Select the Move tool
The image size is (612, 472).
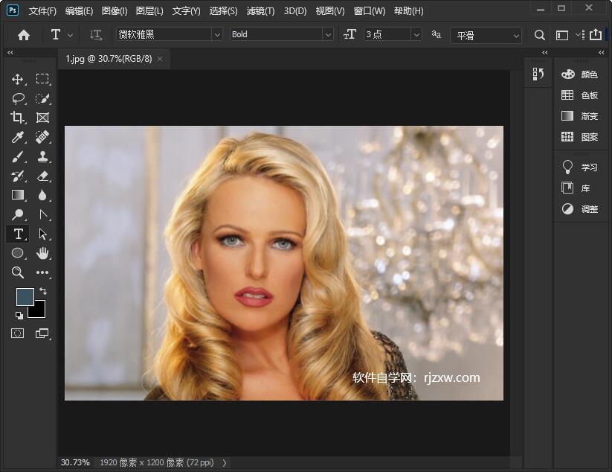[18, 80]
